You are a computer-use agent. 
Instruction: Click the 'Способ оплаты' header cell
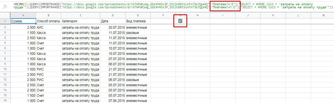tap(48, 21)
